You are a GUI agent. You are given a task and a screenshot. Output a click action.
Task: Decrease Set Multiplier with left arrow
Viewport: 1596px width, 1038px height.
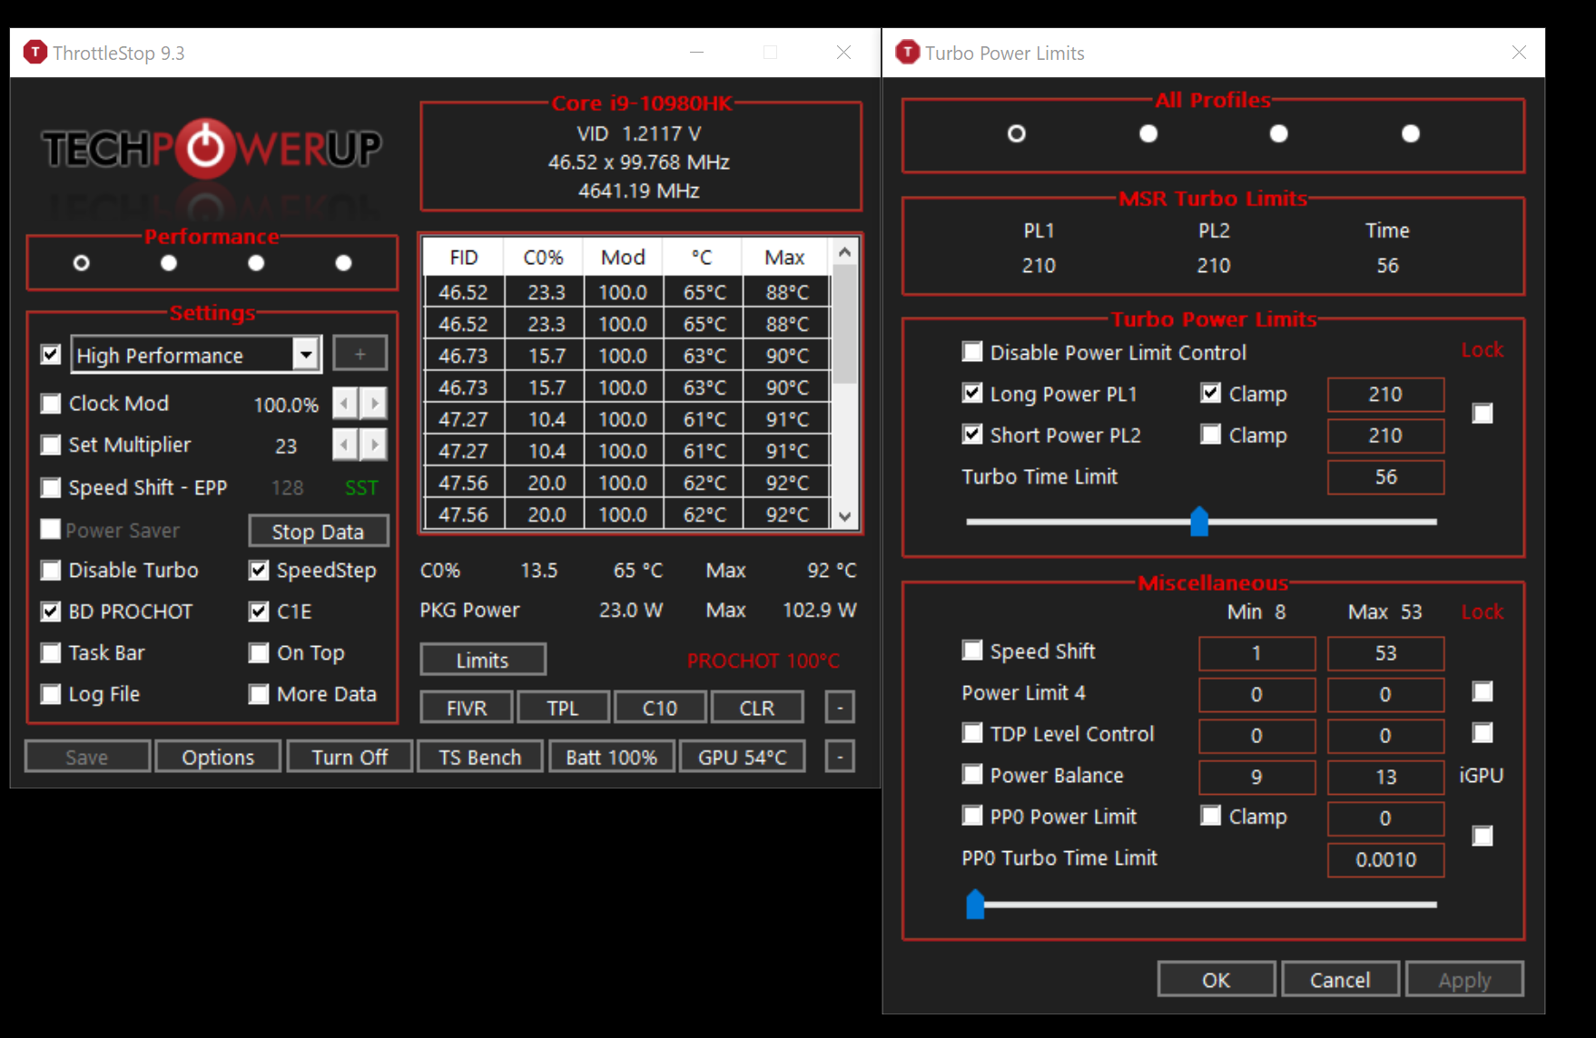click(x=345, y=445)
